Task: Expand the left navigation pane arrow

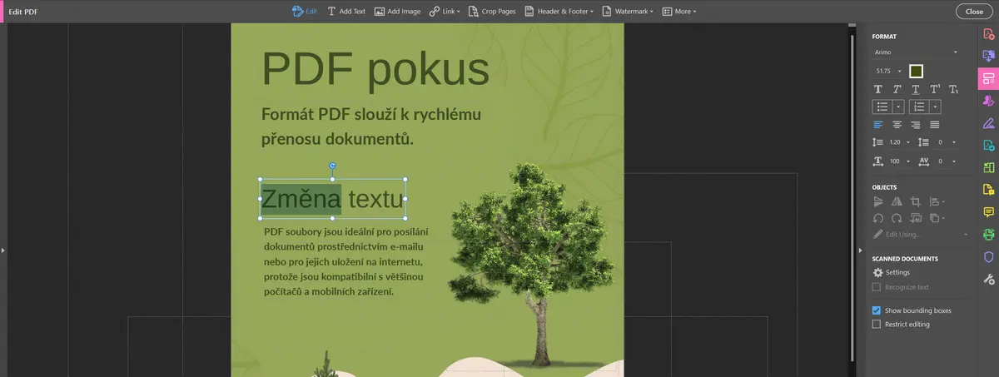Action: 3,250
